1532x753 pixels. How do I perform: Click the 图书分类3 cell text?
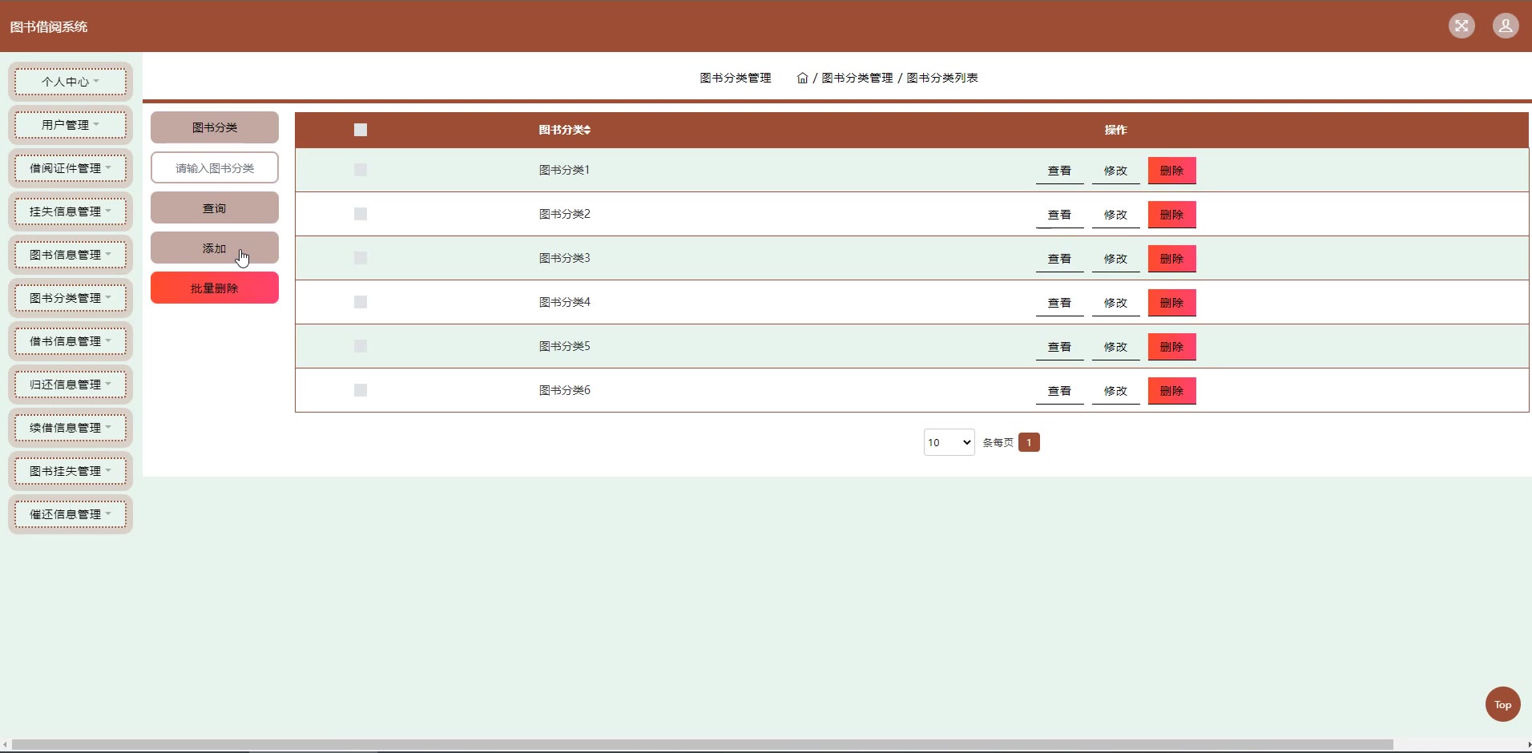point(565,258)
